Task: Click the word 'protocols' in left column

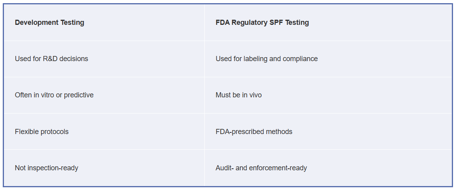Action: [54, 132]
